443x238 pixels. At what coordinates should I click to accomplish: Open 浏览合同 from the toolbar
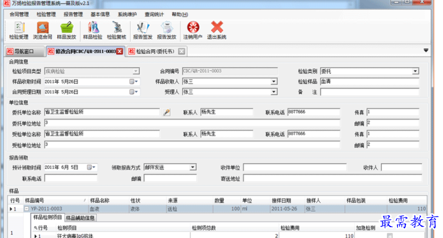point(42,29)
